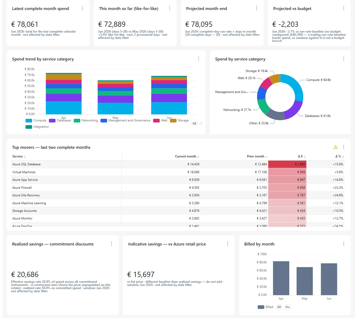Toggle the Storage legend series
This screenshot has height=318, width=355.
pos(179,121)
